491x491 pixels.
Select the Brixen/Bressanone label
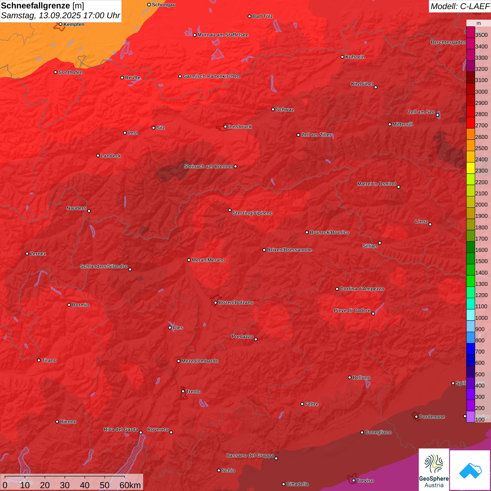click(x=289, y=250)
